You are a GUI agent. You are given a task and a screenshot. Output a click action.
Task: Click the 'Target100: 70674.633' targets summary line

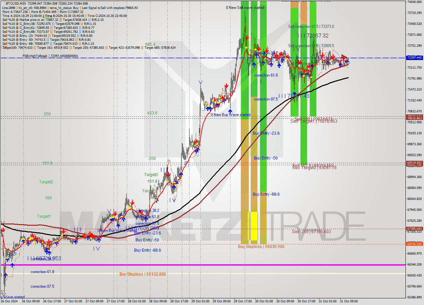coord(89,47)
